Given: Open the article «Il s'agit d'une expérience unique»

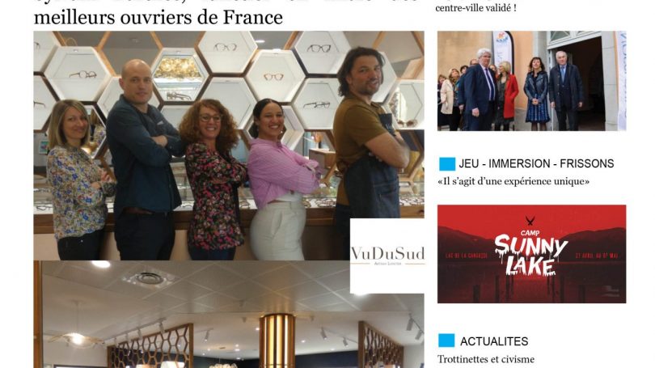Looking at the screenshot, I should tap(513, 181).
